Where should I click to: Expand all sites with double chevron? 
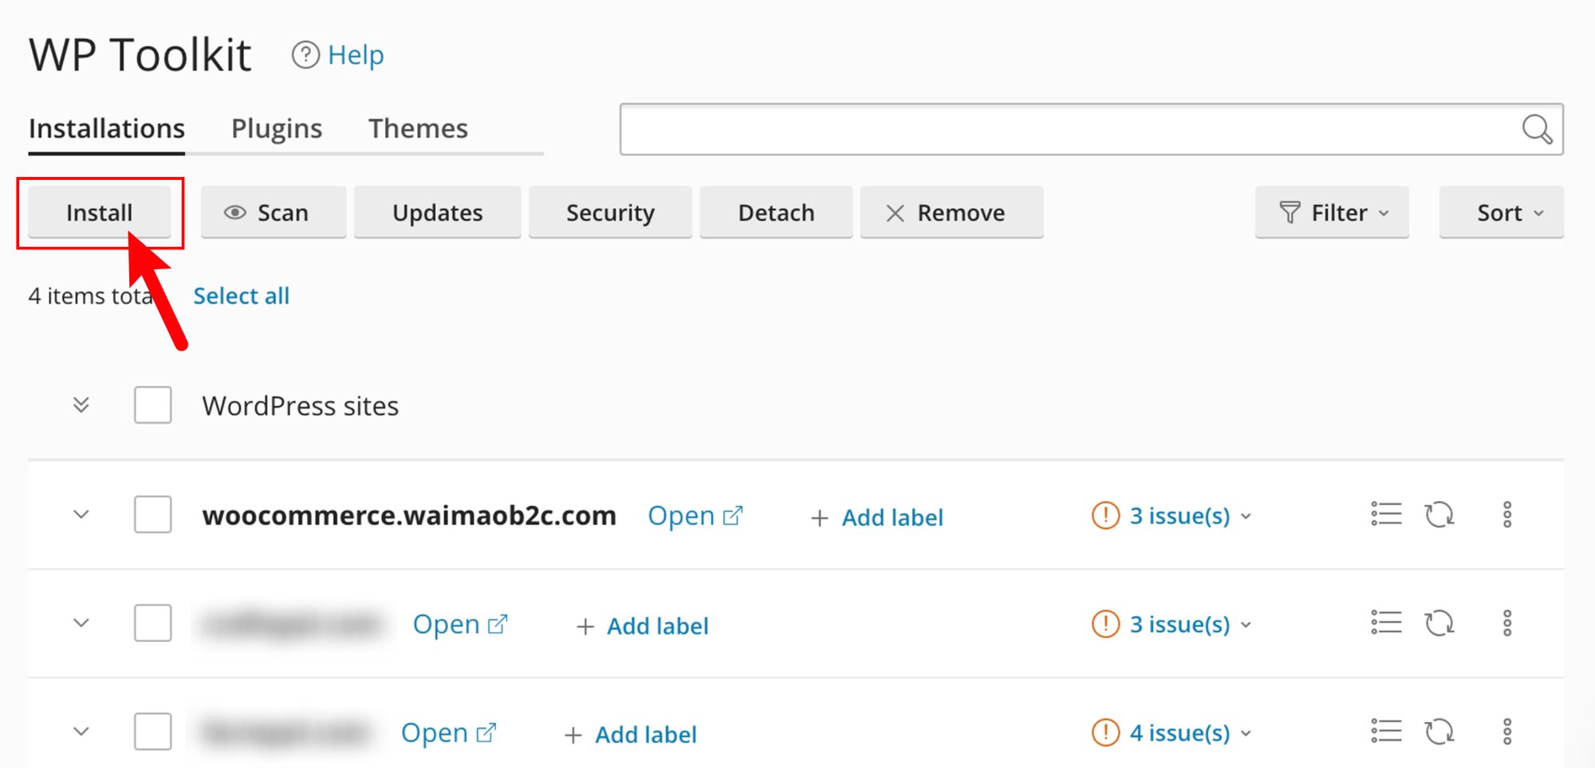(81, 406)
